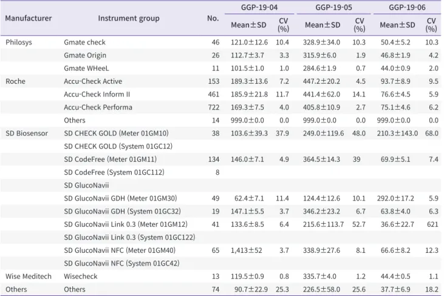Select the CV value 68.0
This screenshot has width=444, height=296.
(431, 133)
